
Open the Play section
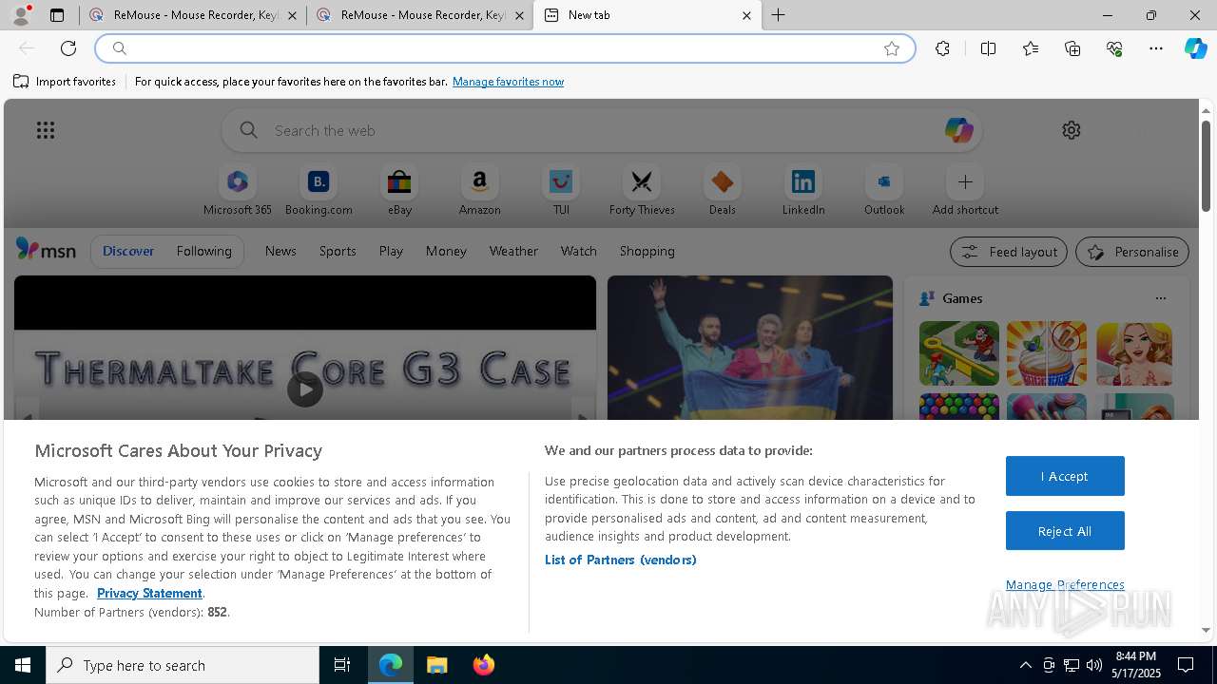391,251
